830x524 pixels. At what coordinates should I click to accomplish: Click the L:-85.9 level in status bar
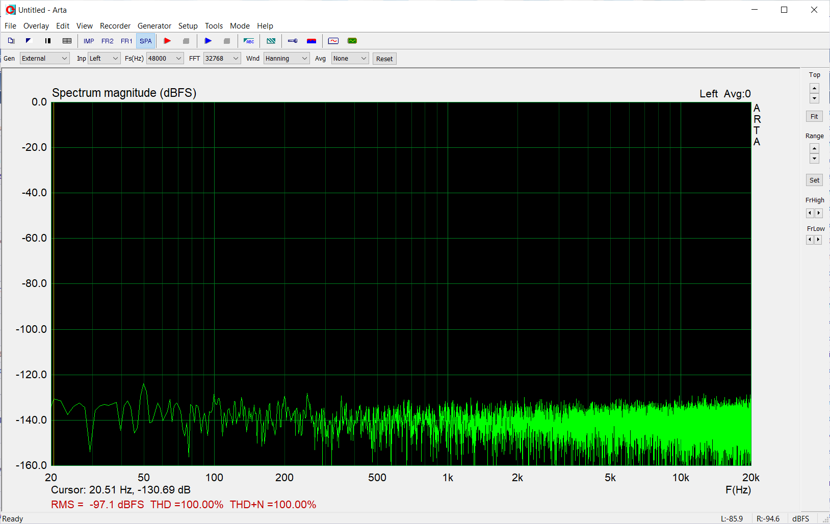coord(732,519)
